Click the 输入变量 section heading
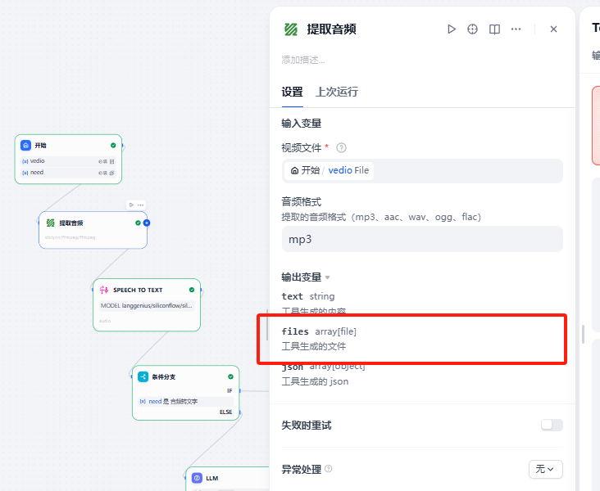600x491 pixels. click(302, 124)
